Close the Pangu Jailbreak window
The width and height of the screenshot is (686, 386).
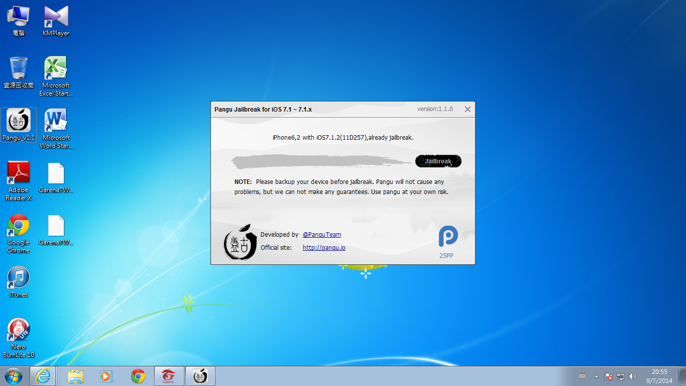(468, 109)
